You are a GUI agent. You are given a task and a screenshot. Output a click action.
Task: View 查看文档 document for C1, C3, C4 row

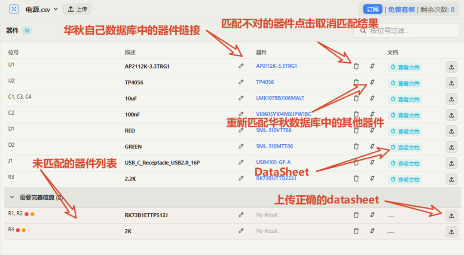click(405, 99)
